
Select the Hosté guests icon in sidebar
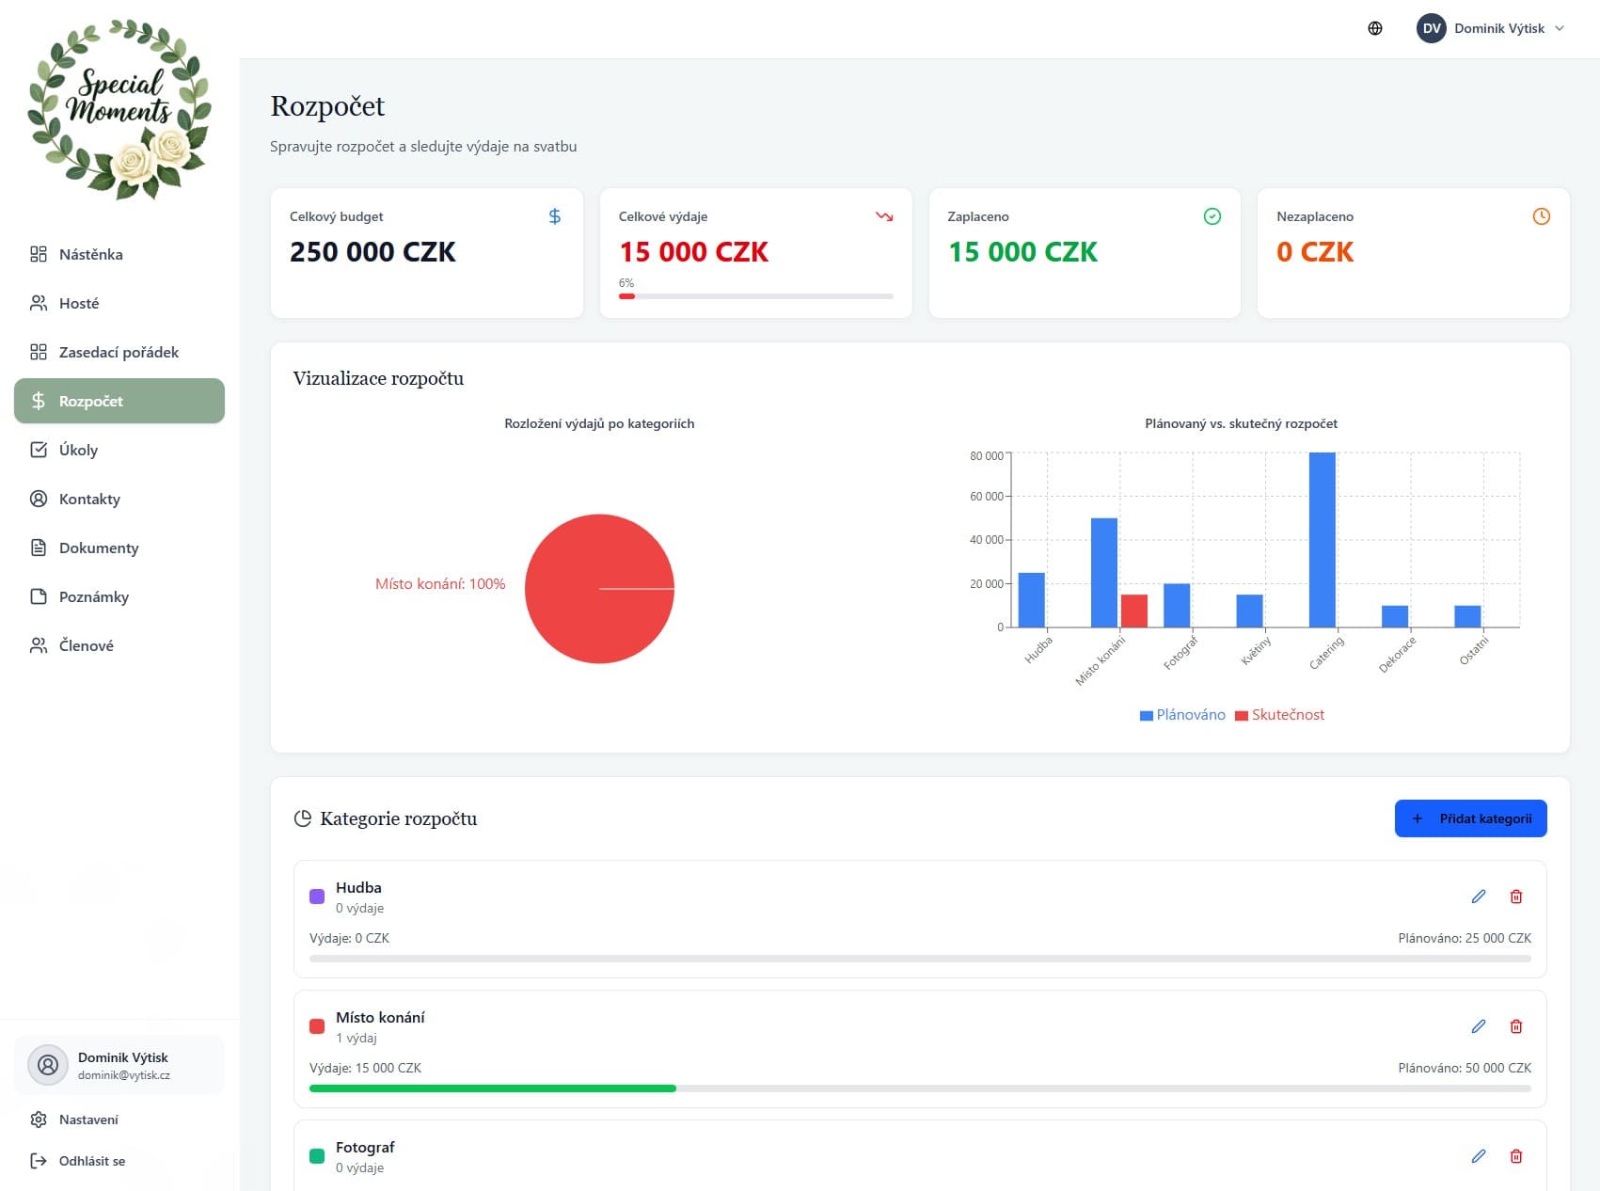click(39, 303)
